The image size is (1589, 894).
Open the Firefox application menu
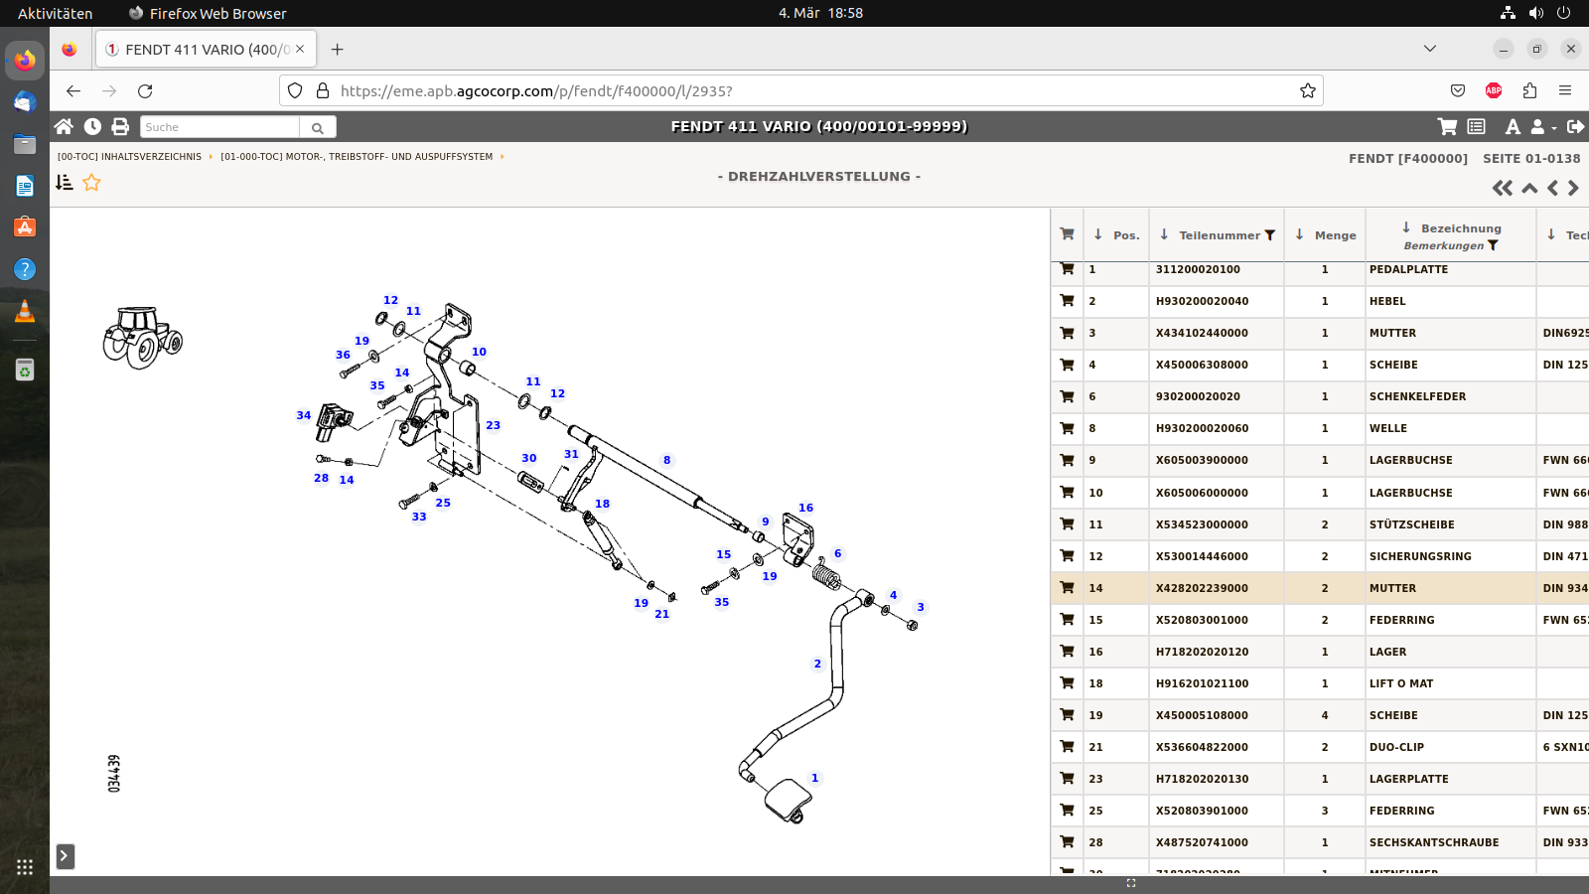tap(1565, 90)
